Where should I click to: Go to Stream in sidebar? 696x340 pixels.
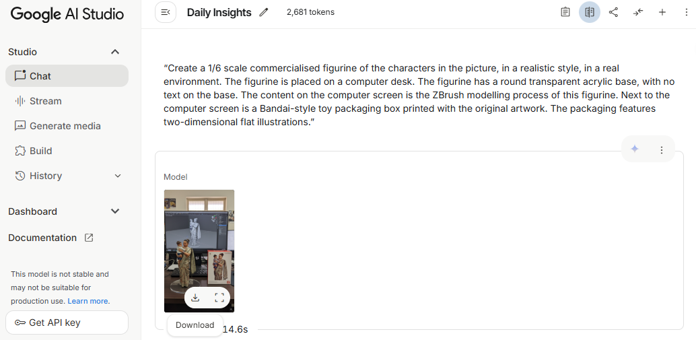45,101
